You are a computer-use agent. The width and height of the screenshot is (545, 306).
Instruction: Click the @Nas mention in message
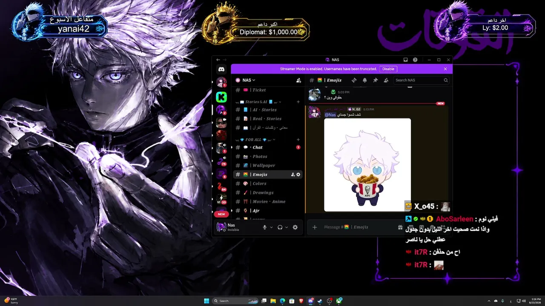point(330,115)
